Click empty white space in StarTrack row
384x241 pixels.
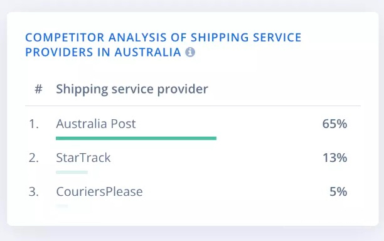[215, 158]
